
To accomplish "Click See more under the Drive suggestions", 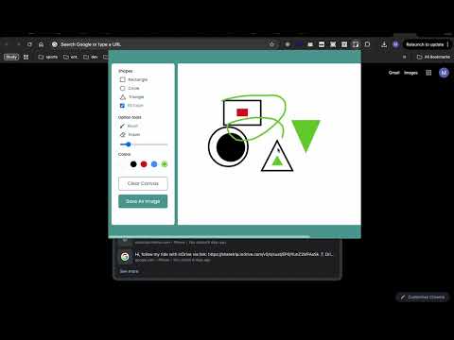I will 129,271.
